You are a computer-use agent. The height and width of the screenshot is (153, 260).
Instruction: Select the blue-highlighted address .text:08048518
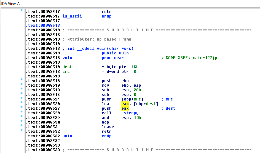point(43,25)
